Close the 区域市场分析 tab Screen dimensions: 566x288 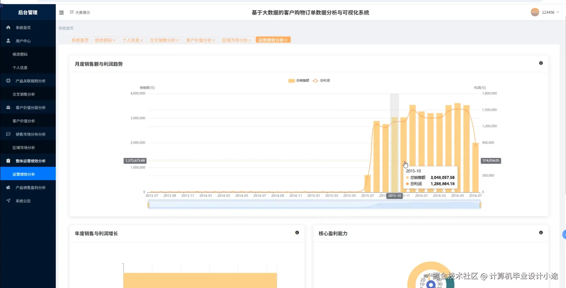click(250, 40)
